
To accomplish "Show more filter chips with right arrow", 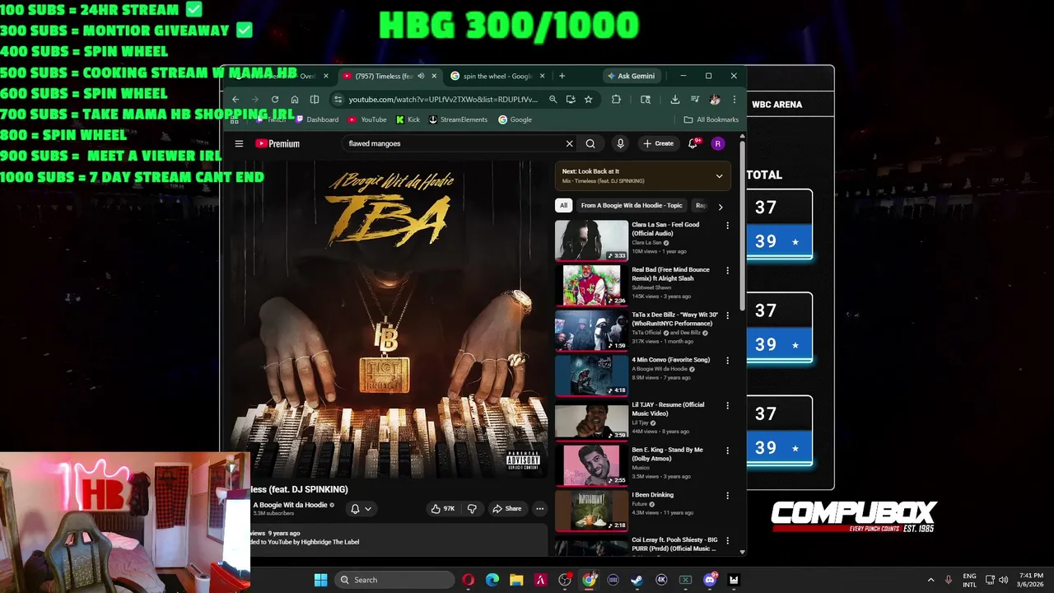I will [720, 206].
